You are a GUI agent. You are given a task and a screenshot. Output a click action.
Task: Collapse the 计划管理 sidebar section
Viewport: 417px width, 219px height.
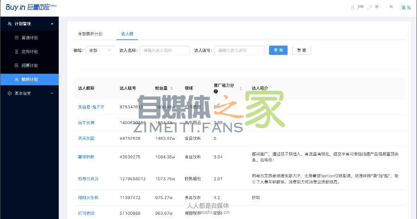[52, 24]
